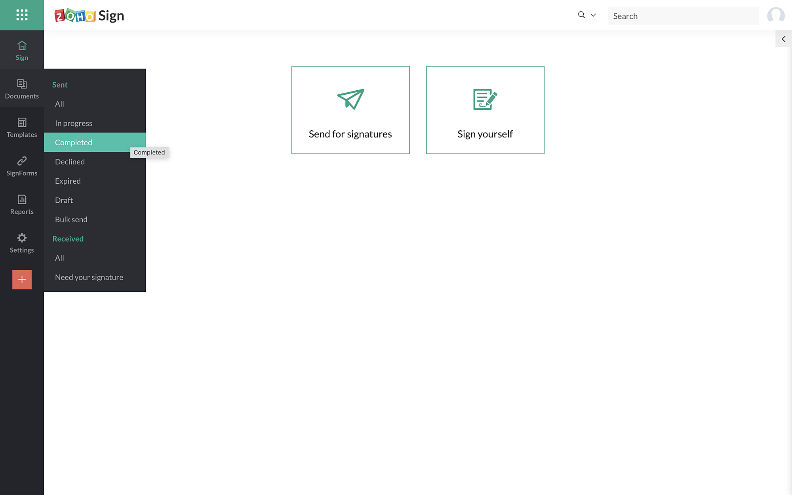Screen dimensions: 792x495
Task: Open the Reports sidebar icon
Action: click(22, 199)
